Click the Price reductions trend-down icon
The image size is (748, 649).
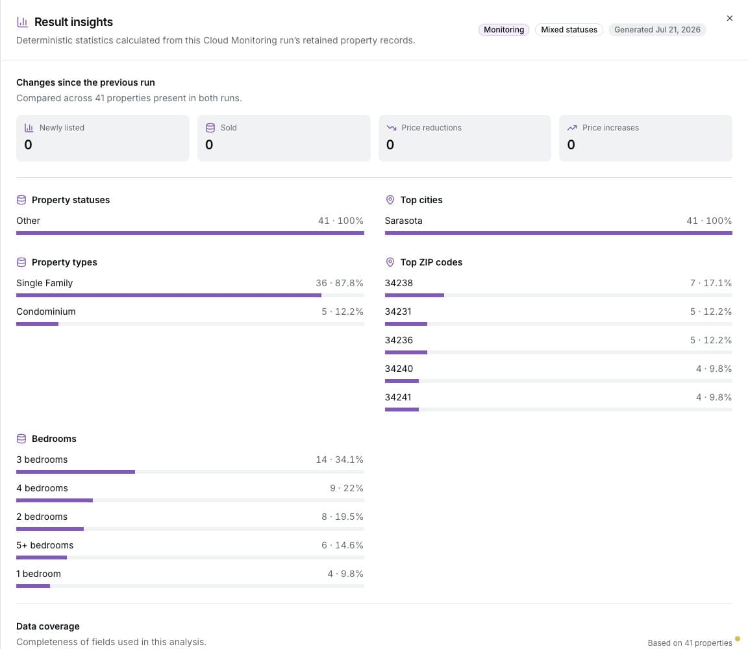tap(391, 128)
